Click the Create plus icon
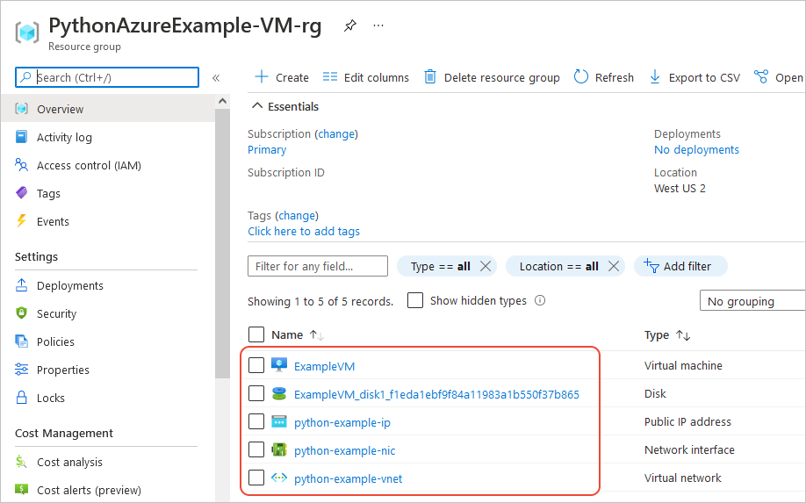 click(x=262, y=77)
